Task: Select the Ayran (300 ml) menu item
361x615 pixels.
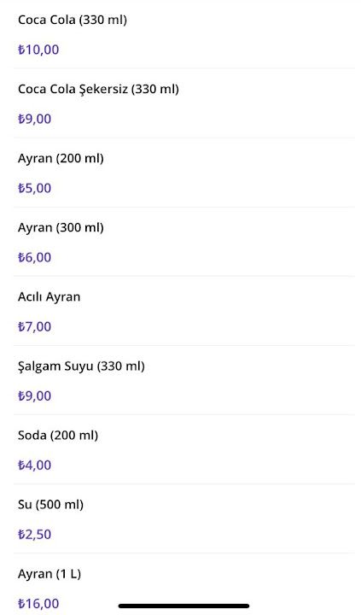Action: point(184,242)
